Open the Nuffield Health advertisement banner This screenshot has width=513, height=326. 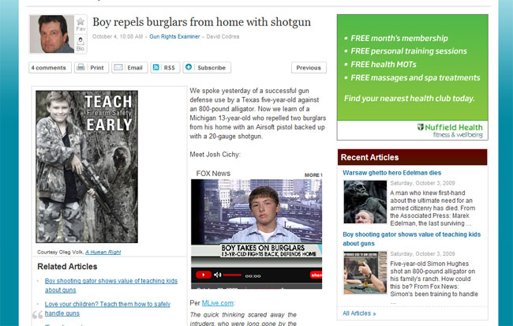[413, 77]
